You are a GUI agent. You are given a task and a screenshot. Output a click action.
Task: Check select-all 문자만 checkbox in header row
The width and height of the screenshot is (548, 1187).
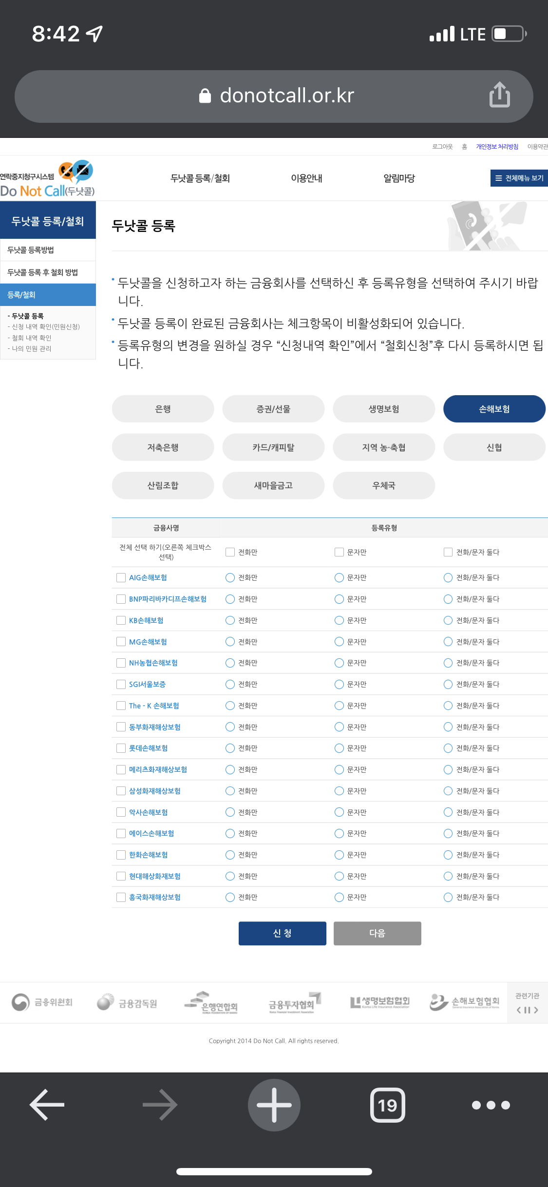point(339,552)
